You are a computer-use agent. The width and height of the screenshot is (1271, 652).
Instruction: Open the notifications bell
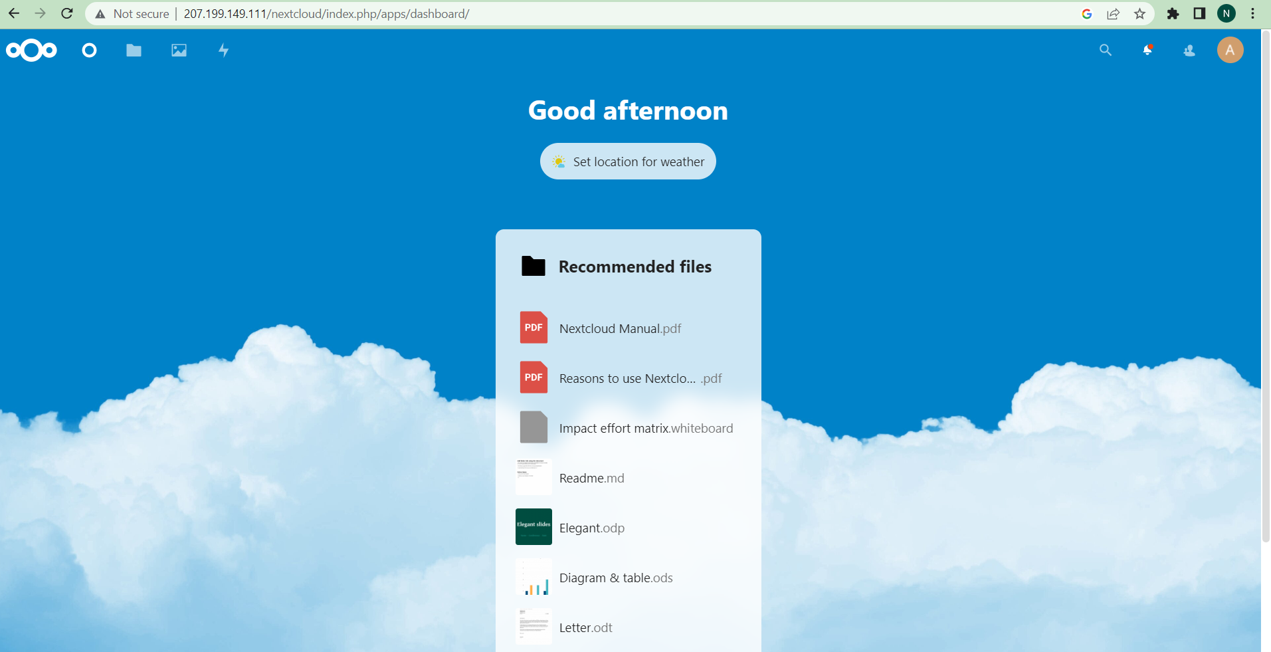click(1147, 50)
